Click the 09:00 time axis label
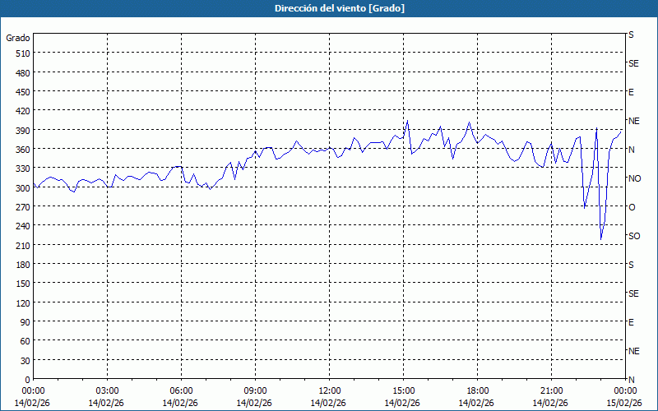This screenshot has height=411, width=658. click(x=255, y=390)
